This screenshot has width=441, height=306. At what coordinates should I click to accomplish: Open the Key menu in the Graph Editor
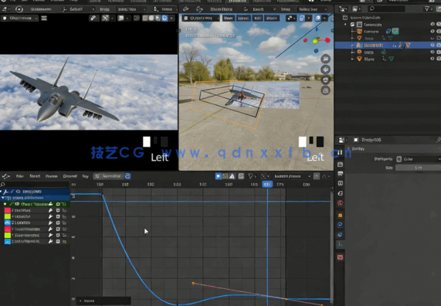pyautogui.click(x=86, y=176)
